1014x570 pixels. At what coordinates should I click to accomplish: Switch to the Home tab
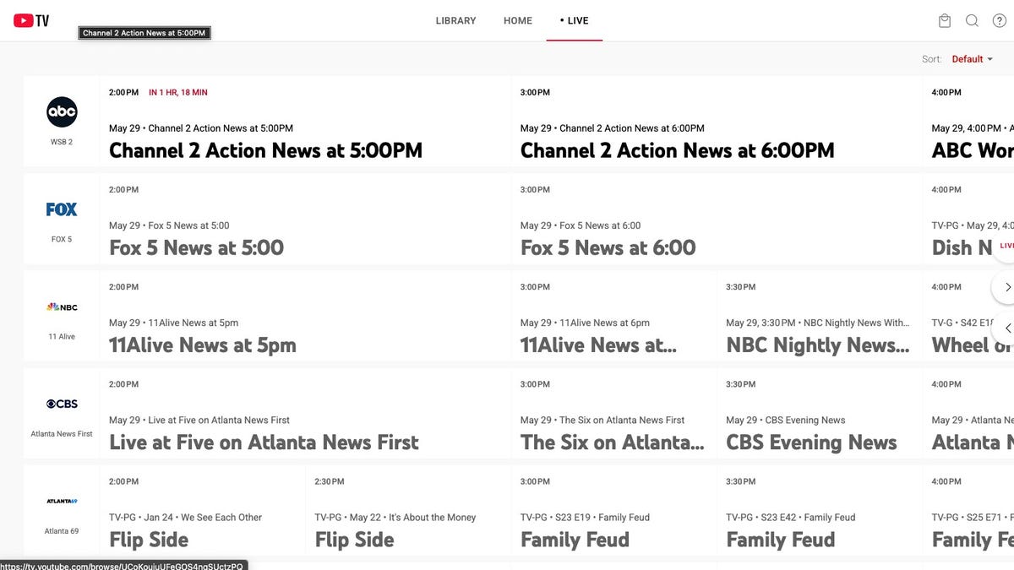click(x=517, y=20)
